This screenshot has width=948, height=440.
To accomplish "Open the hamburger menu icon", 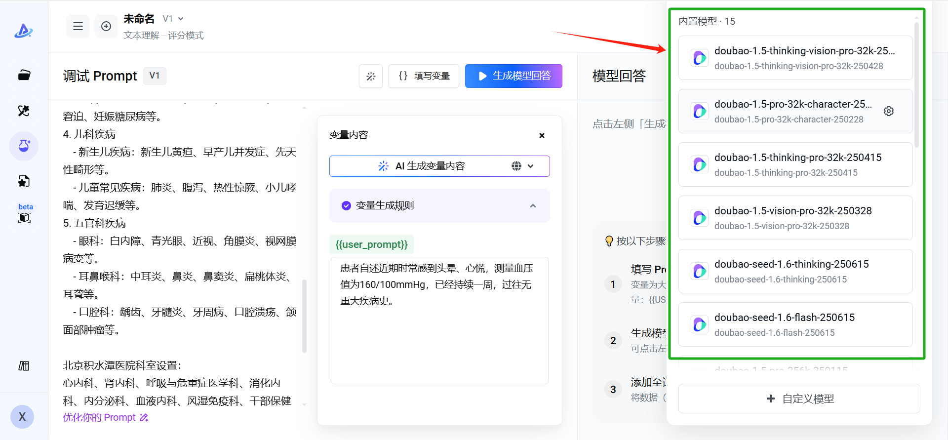I will [x=78, y=26].
